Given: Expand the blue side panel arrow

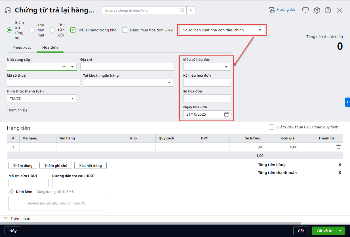Looking at the screenshot, I should [x=347, y=102].
